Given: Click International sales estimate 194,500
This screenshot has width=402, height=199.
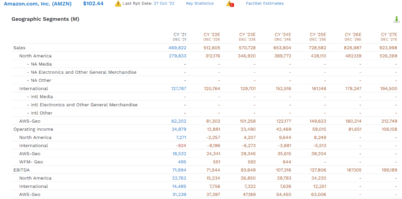Looking at the screenshot, I should (389, 89).
